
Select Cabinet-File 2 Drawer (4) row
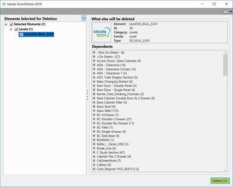[114, 157]
